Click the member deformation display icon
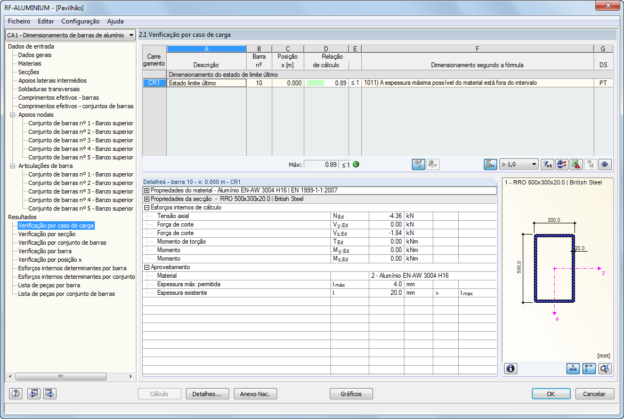Viewport: 624px width, 419px height. [433, 165]
